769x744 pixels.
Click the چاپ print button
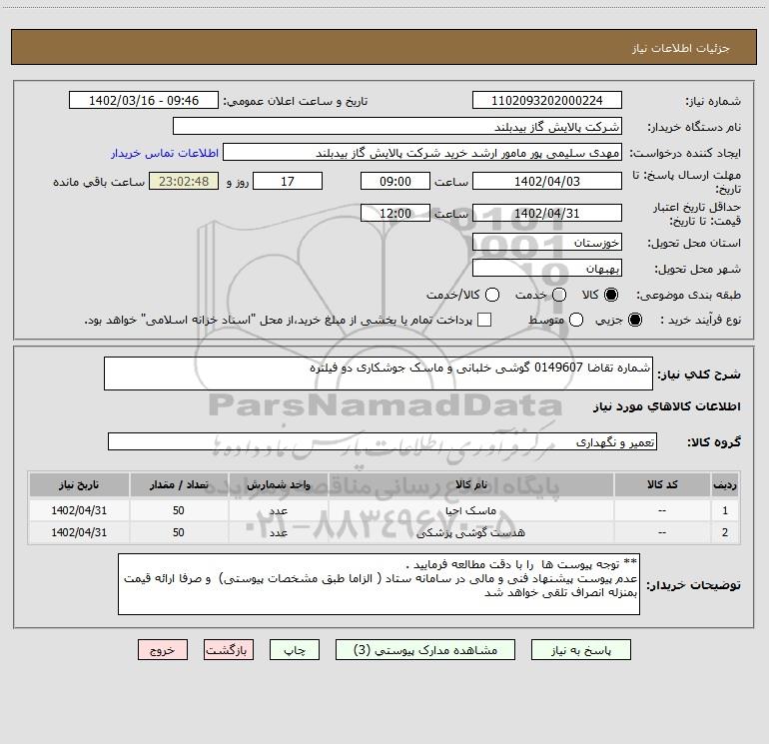pos(295,650)
